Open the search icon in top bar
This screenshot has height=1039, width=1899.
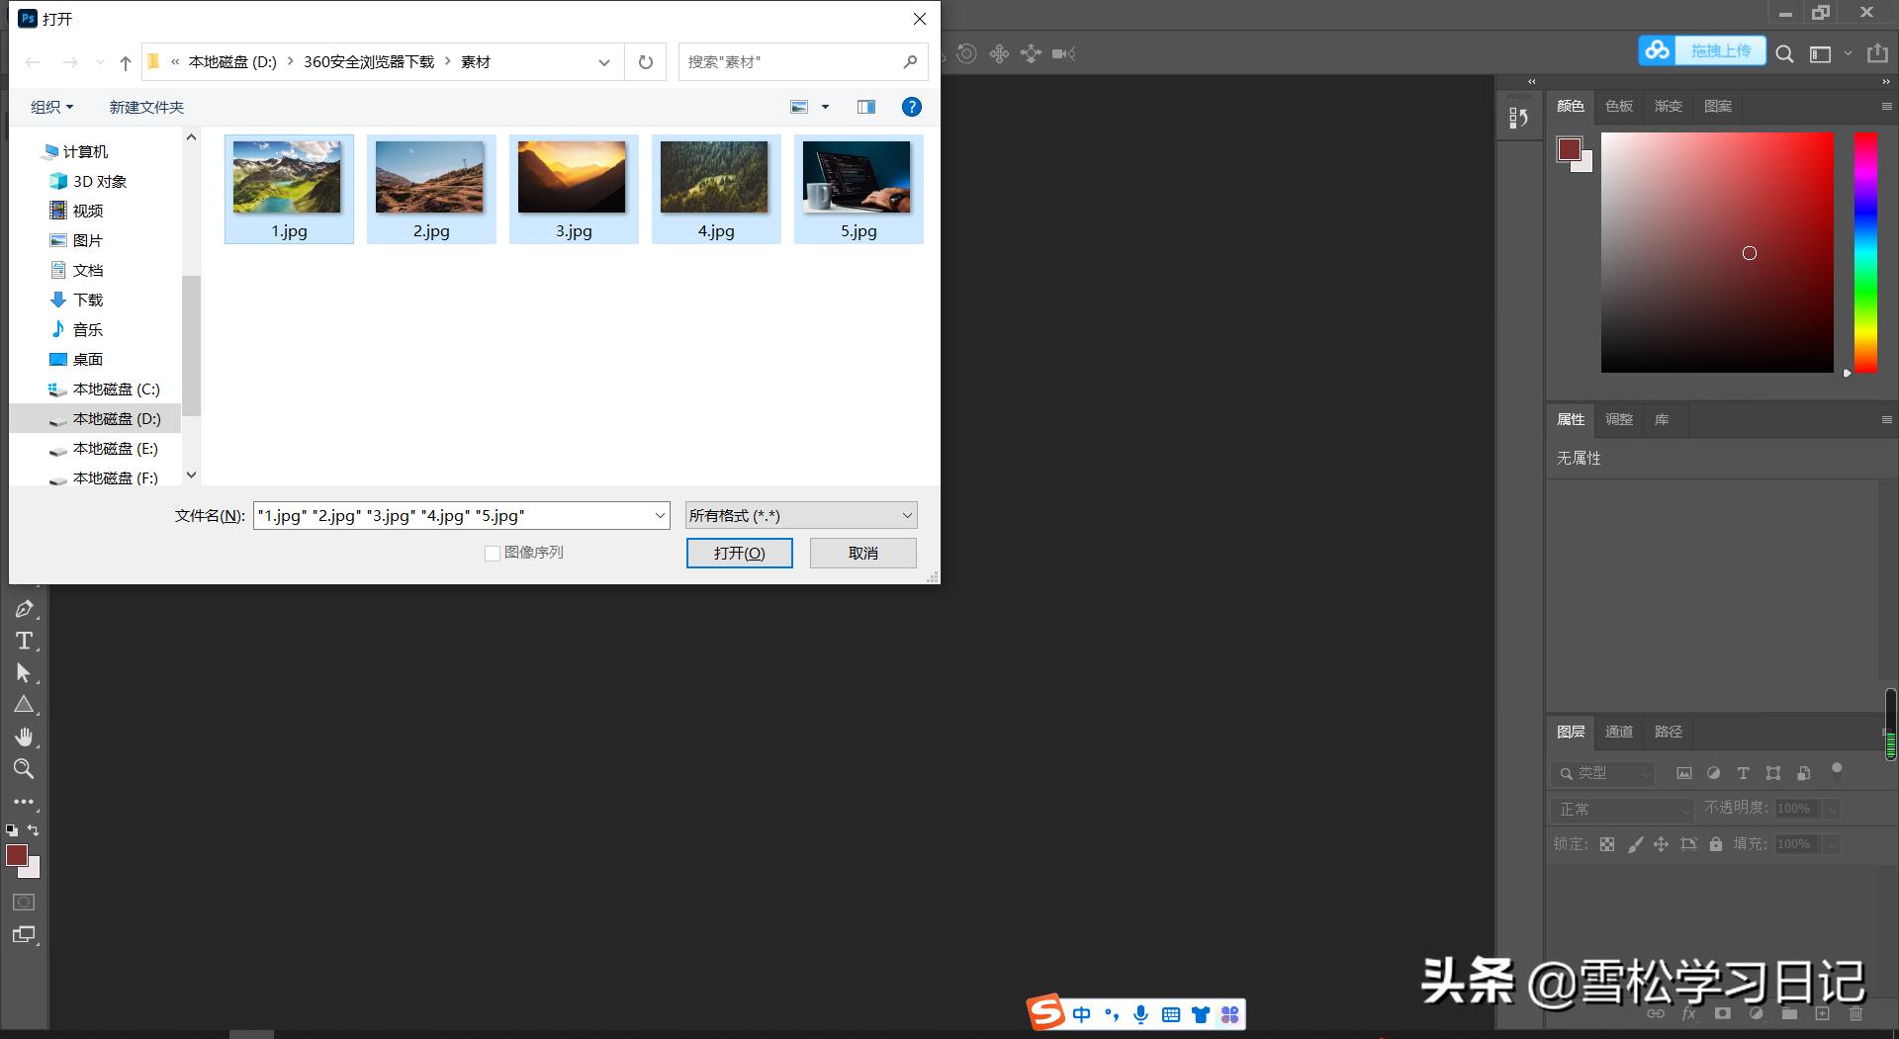(x=1784, y=54)
